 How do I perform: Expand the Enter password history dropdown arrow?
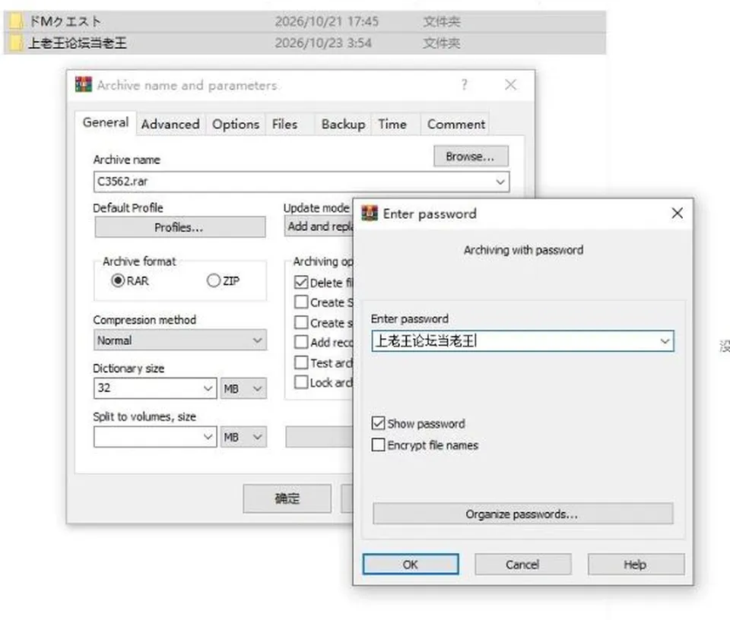point(665,341)
